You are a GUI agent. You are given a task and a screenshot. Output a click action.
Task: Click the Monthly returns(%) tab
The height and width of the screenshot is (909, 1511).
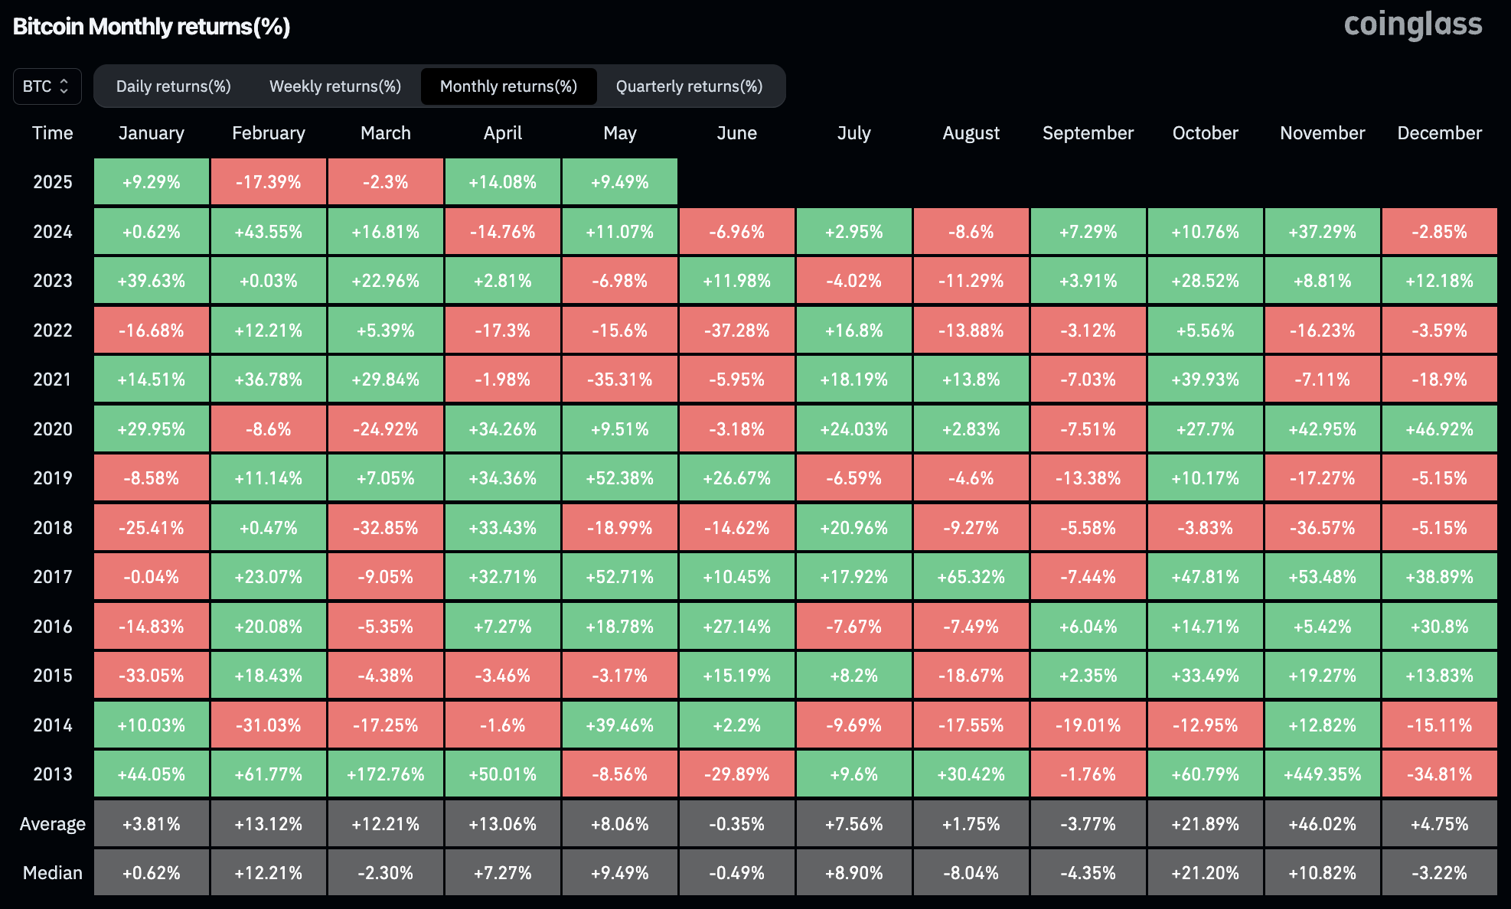tap(508, 86)
